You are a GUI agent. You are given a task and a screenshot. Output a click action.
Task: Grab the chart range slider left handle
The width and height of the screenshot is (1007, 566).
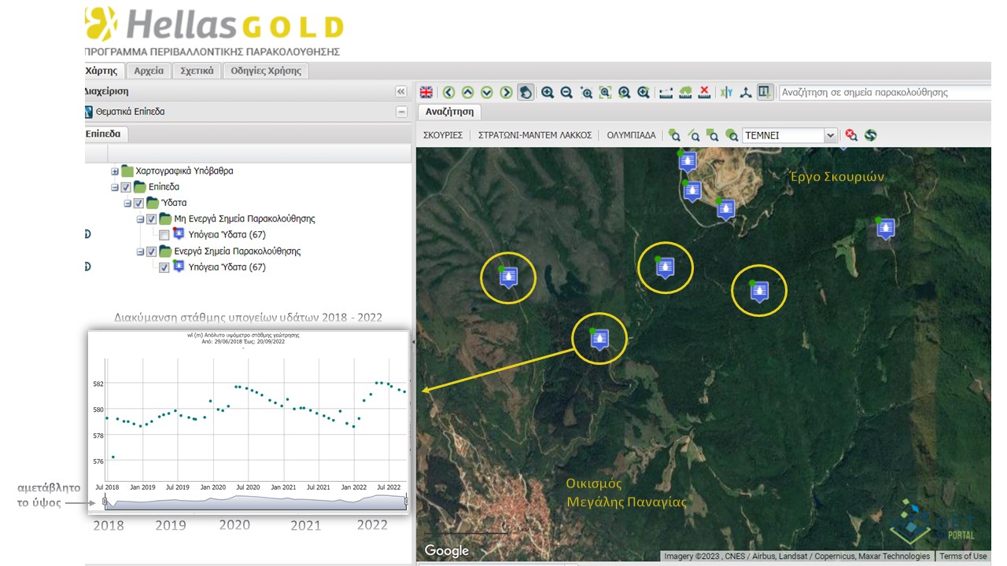click(x=105, y=501)
